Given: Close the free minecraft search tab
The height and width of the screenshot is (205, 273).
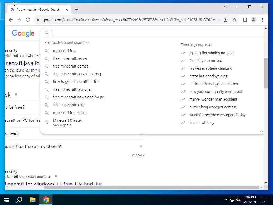Looking at the screenshot, I should coord(66,10).
